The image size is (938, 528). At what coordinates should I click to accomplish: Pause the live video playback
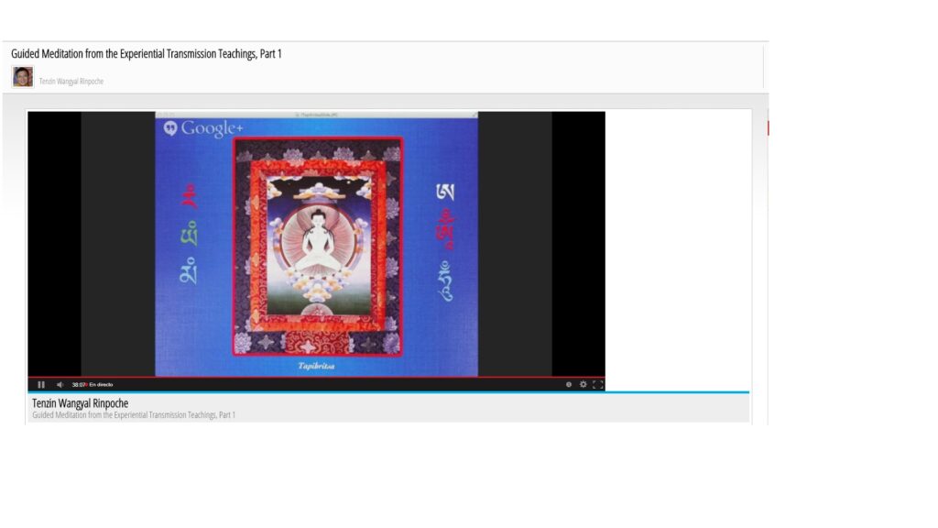click(41, 385)
